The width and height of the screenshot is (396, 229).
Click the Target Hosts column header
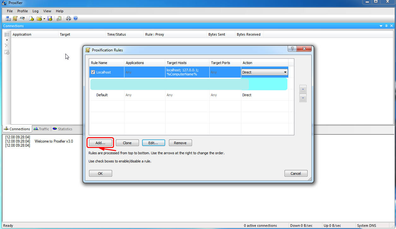click(x=187, y=63)
